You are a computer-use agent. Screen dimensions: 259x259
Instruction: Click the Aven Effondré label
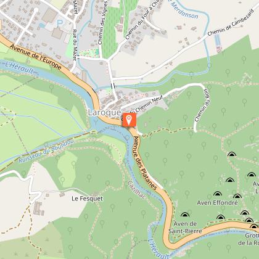(x=217, y=203)
